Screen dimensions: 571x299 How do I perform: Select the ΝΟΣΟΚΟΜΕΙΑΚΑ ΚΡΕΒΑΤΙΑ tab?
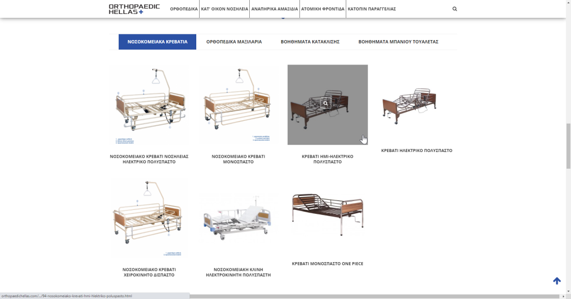pyautogui.click(x=157, y=42)
